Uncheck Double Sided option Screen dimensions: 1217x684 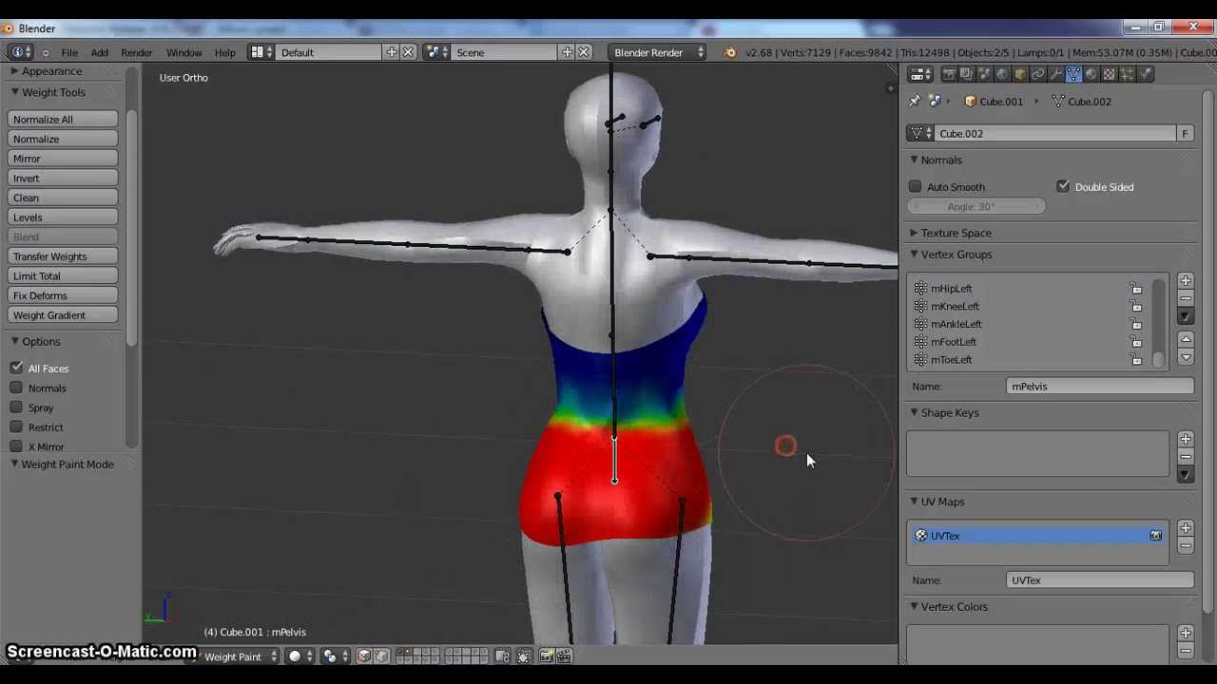pos(1063,187)
